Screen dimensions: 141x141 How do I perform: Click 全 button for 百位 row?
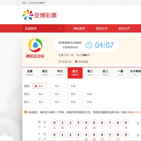coord(138,123)
